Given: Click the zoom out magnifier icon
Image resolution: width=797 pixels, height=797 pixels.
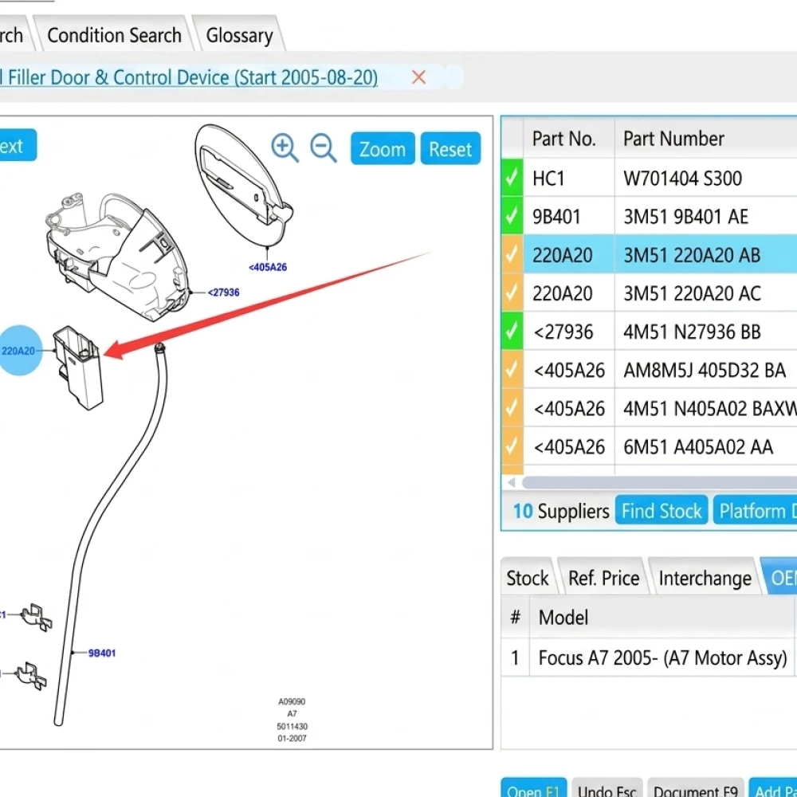Looking at the screenshot, I should 324,148.
